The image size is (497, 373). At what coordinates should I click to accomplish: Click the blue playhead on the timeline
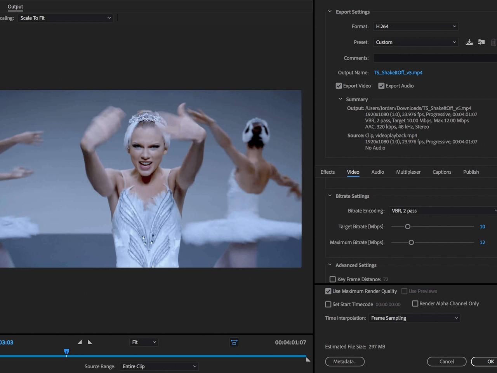(66, 352)
